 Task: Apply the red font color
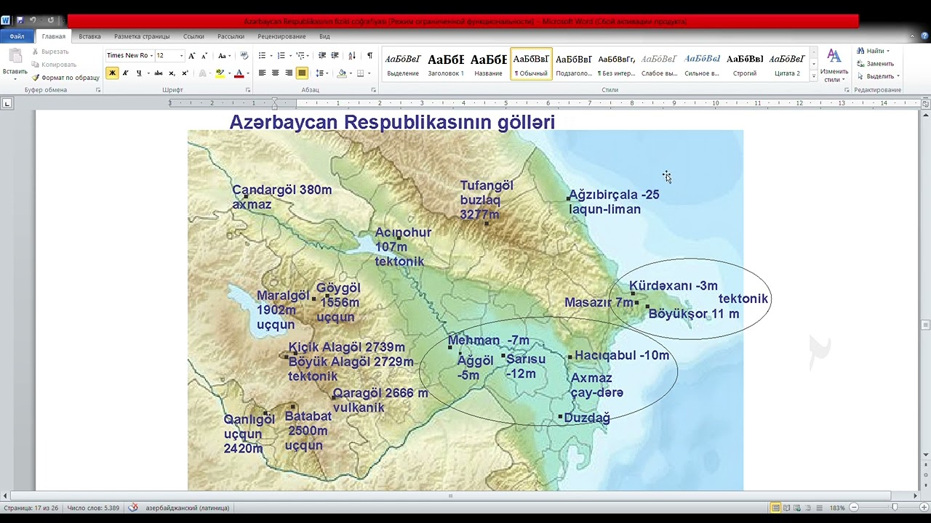[239, 73]
